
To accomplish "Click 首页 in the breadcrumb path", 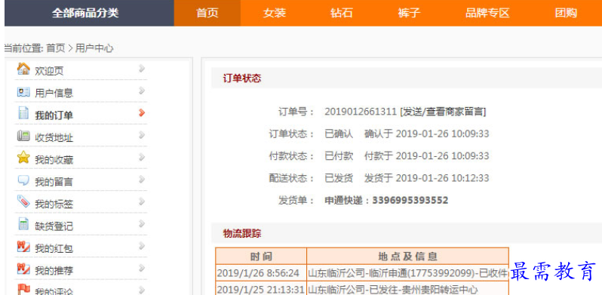I will pos(56,48).
